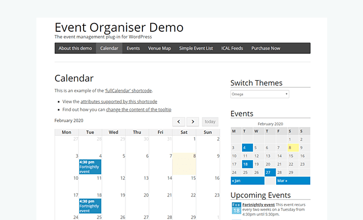Image resolution: width=363 pixels, height=220 pixels.
Task: Click highlighted Saturday 8 cell in main calendar
Action: 184,164
